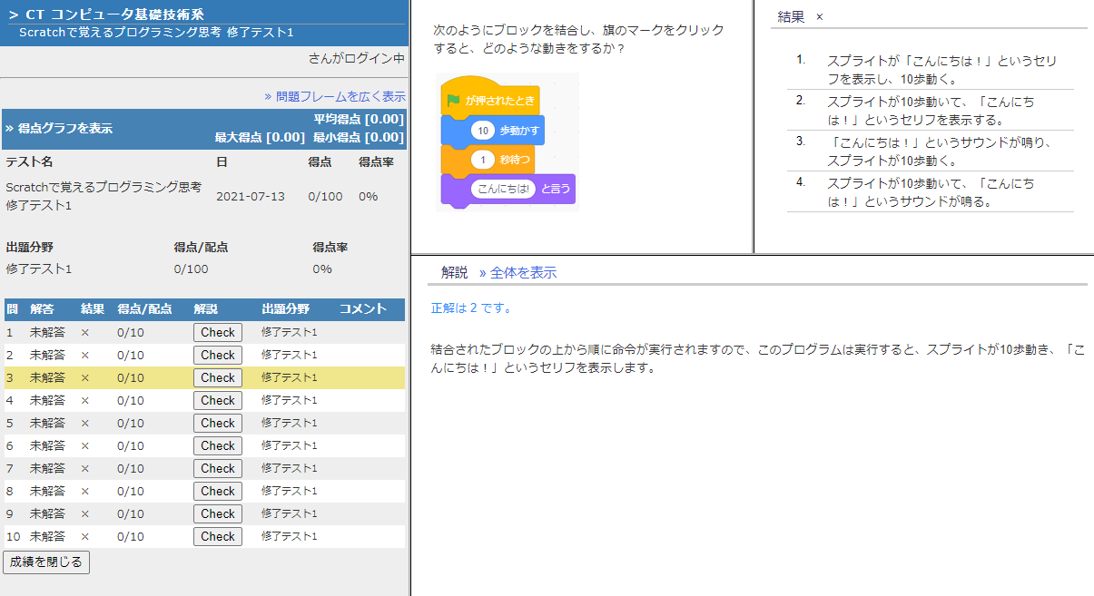Click Check button for question 1
1094x596 pixels.
(218, 332)
